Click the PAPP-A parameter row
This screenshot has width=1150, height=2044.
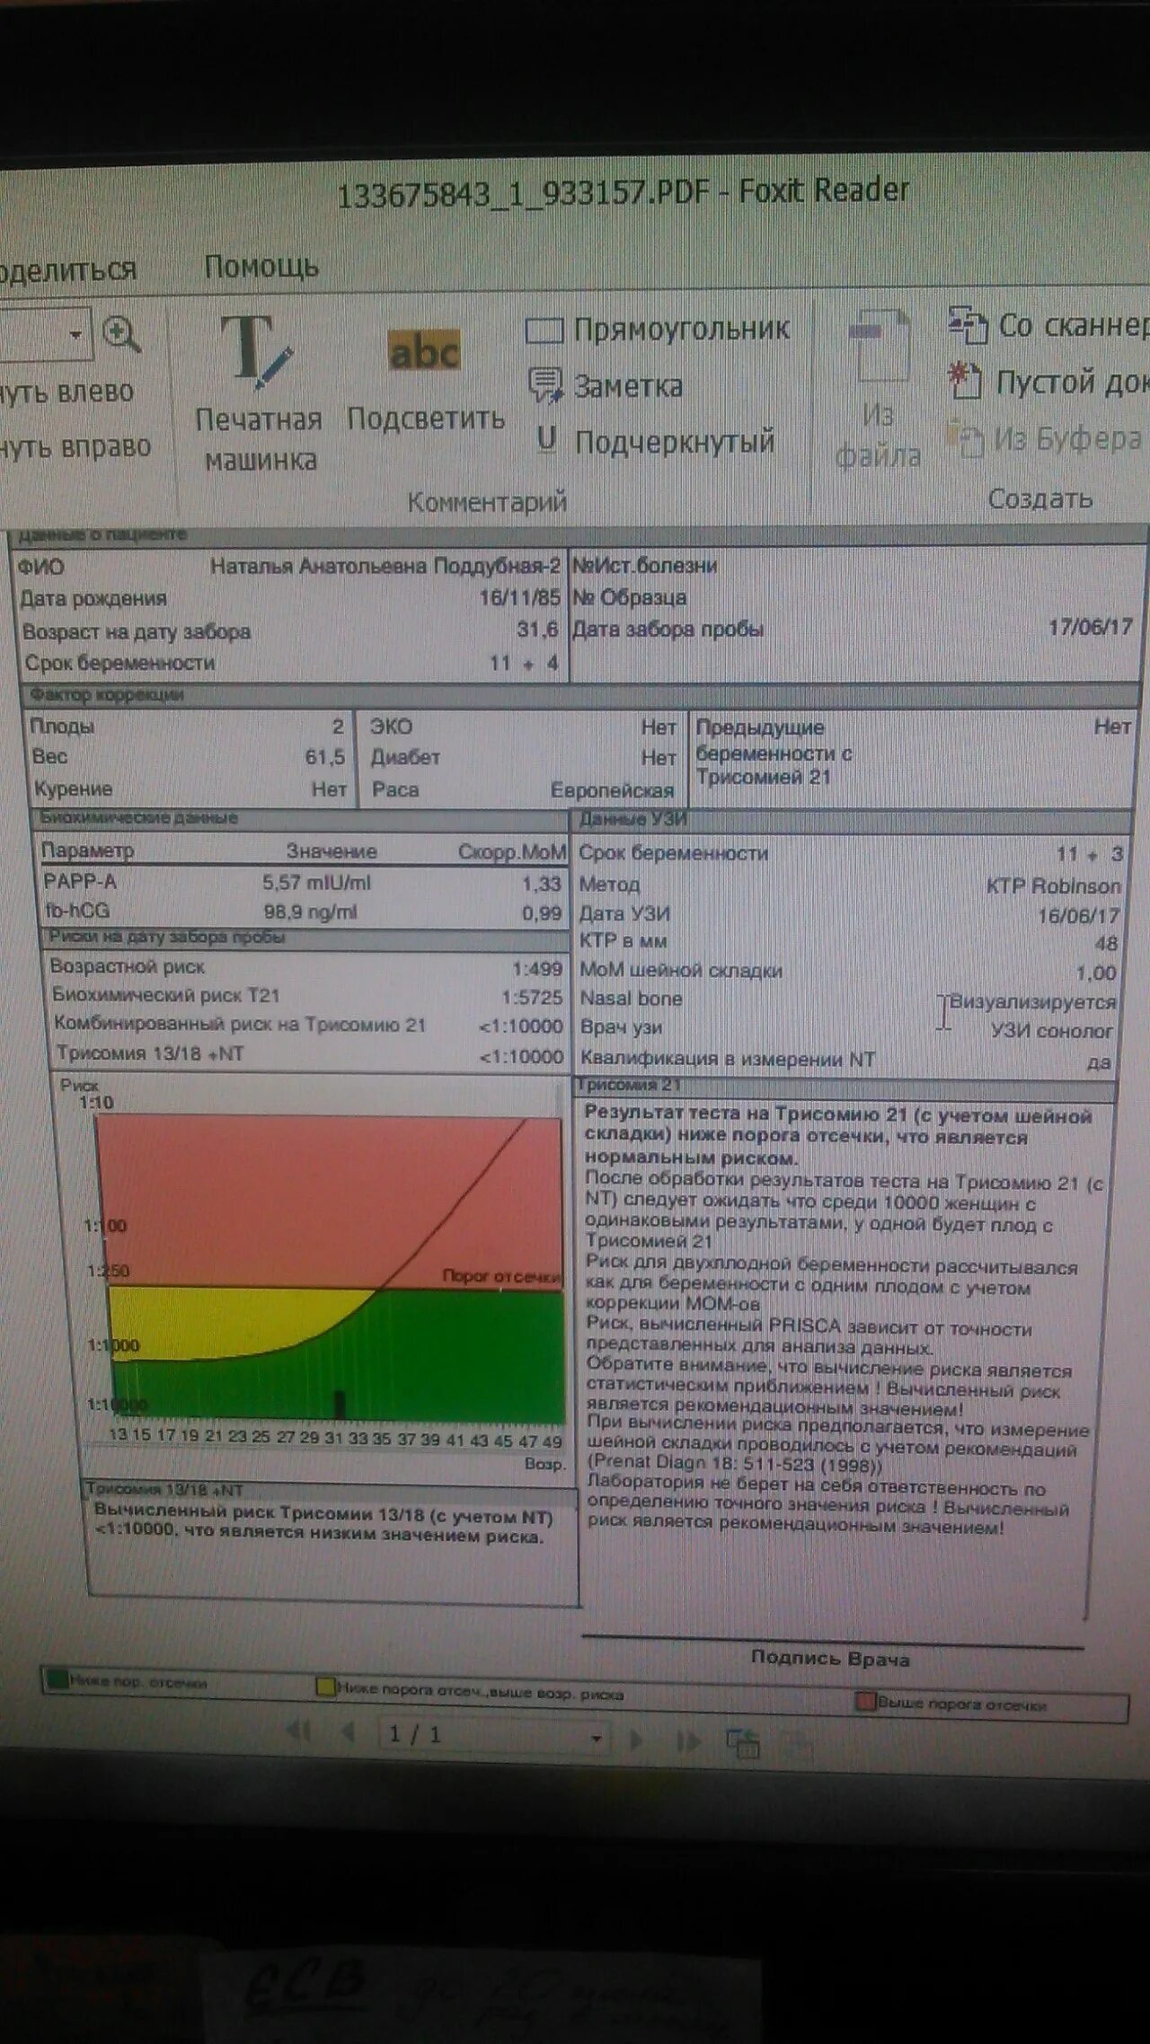303,882
